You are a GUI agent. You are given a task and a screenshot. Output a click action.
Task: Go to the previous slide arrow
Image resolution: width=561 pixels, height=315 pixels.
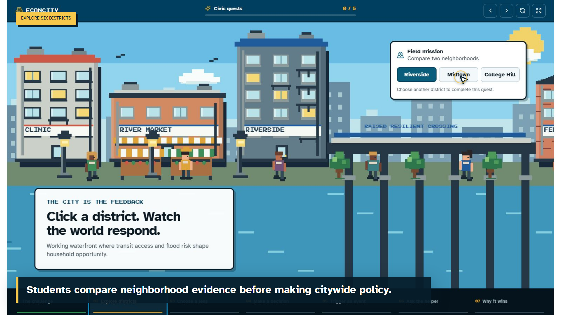pos(490,11)
